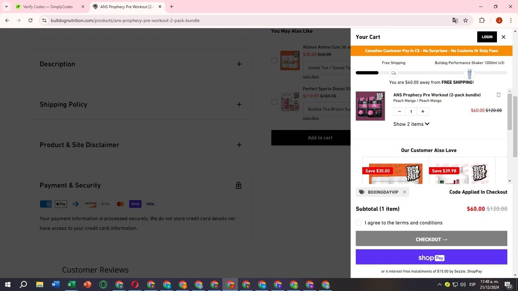The width and height of the screenshot is (518, 291).
Task: Open the Sweet Tea flavor dropdown
Action: tap(327, 68)
